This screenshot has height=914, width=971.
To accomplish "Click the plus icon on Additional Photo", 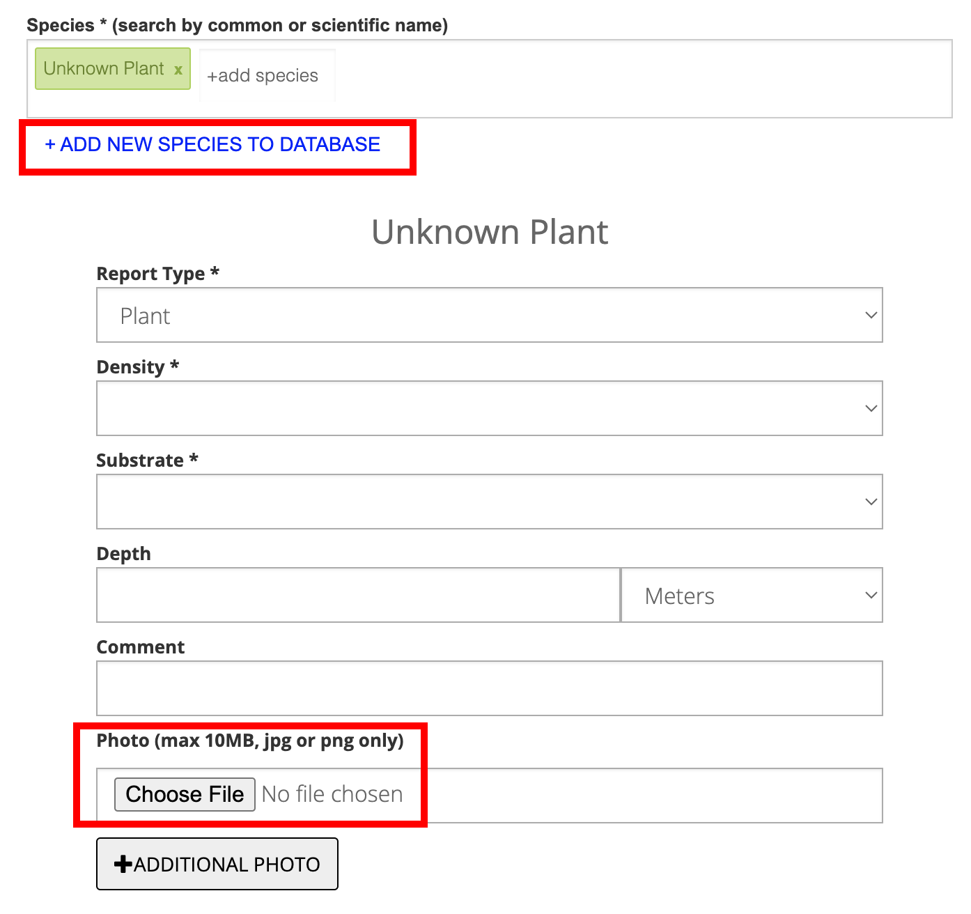I will [123, 865].
